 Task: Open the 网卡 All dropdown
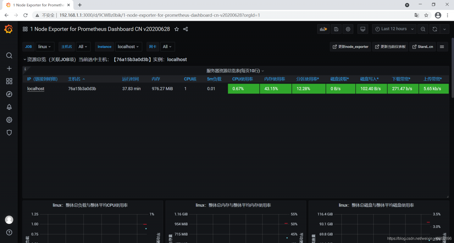(x=167, y=47)
